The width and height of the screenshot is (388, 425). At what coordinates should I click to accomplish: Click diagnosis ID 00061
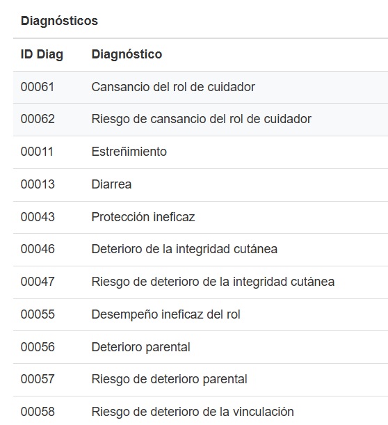click(x=38, y=87)
